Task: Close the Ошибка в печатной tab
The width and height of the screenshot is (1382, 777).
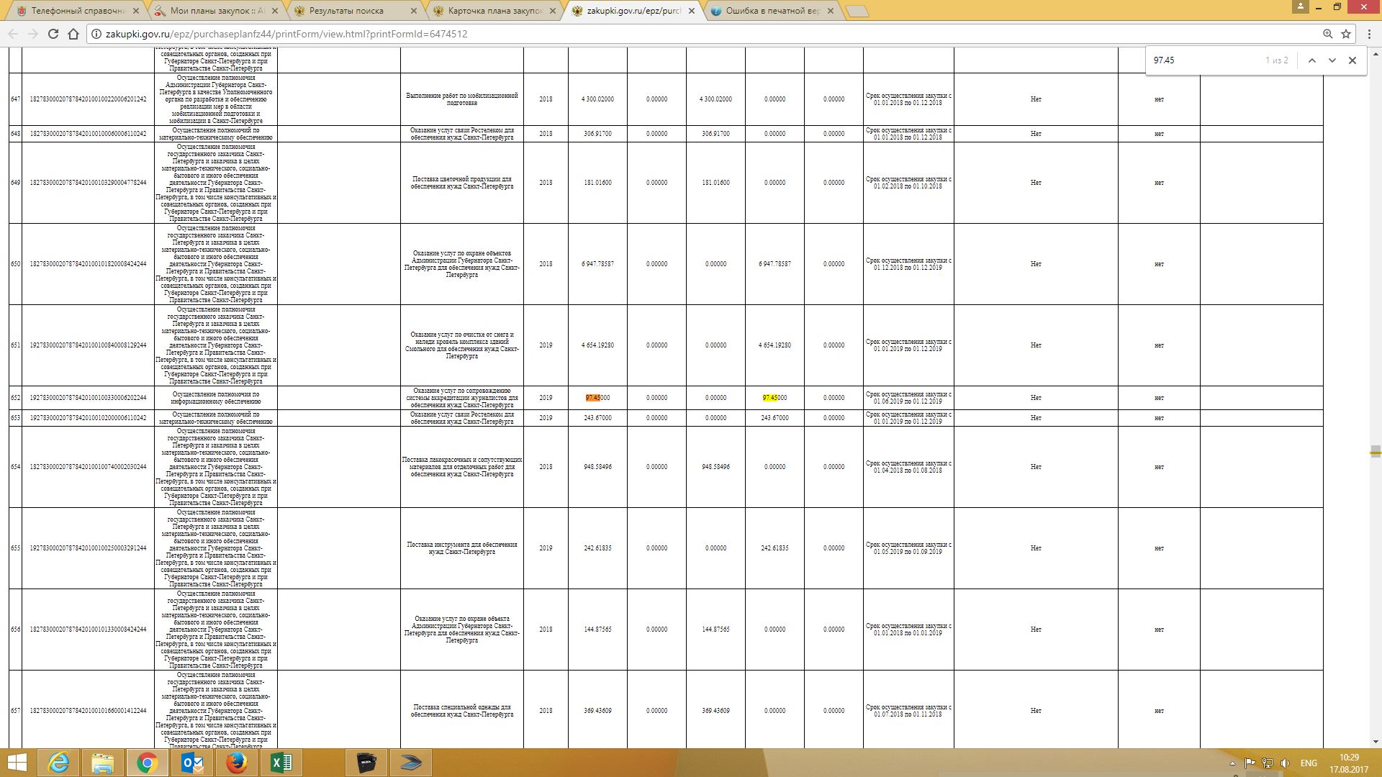Action: coord(831,11)
